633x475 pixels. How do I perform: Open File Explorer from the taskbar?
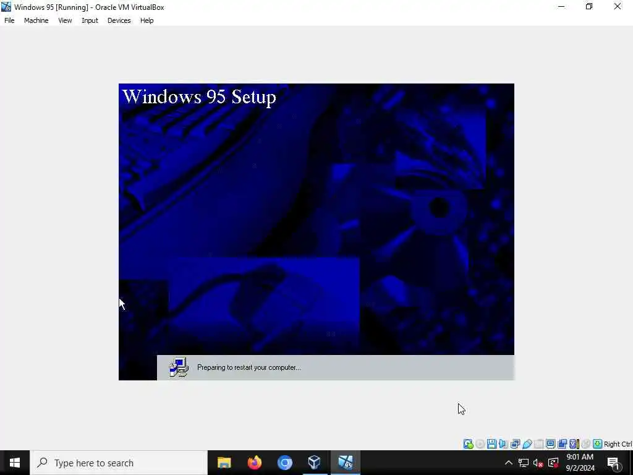(x=224, y=463)
